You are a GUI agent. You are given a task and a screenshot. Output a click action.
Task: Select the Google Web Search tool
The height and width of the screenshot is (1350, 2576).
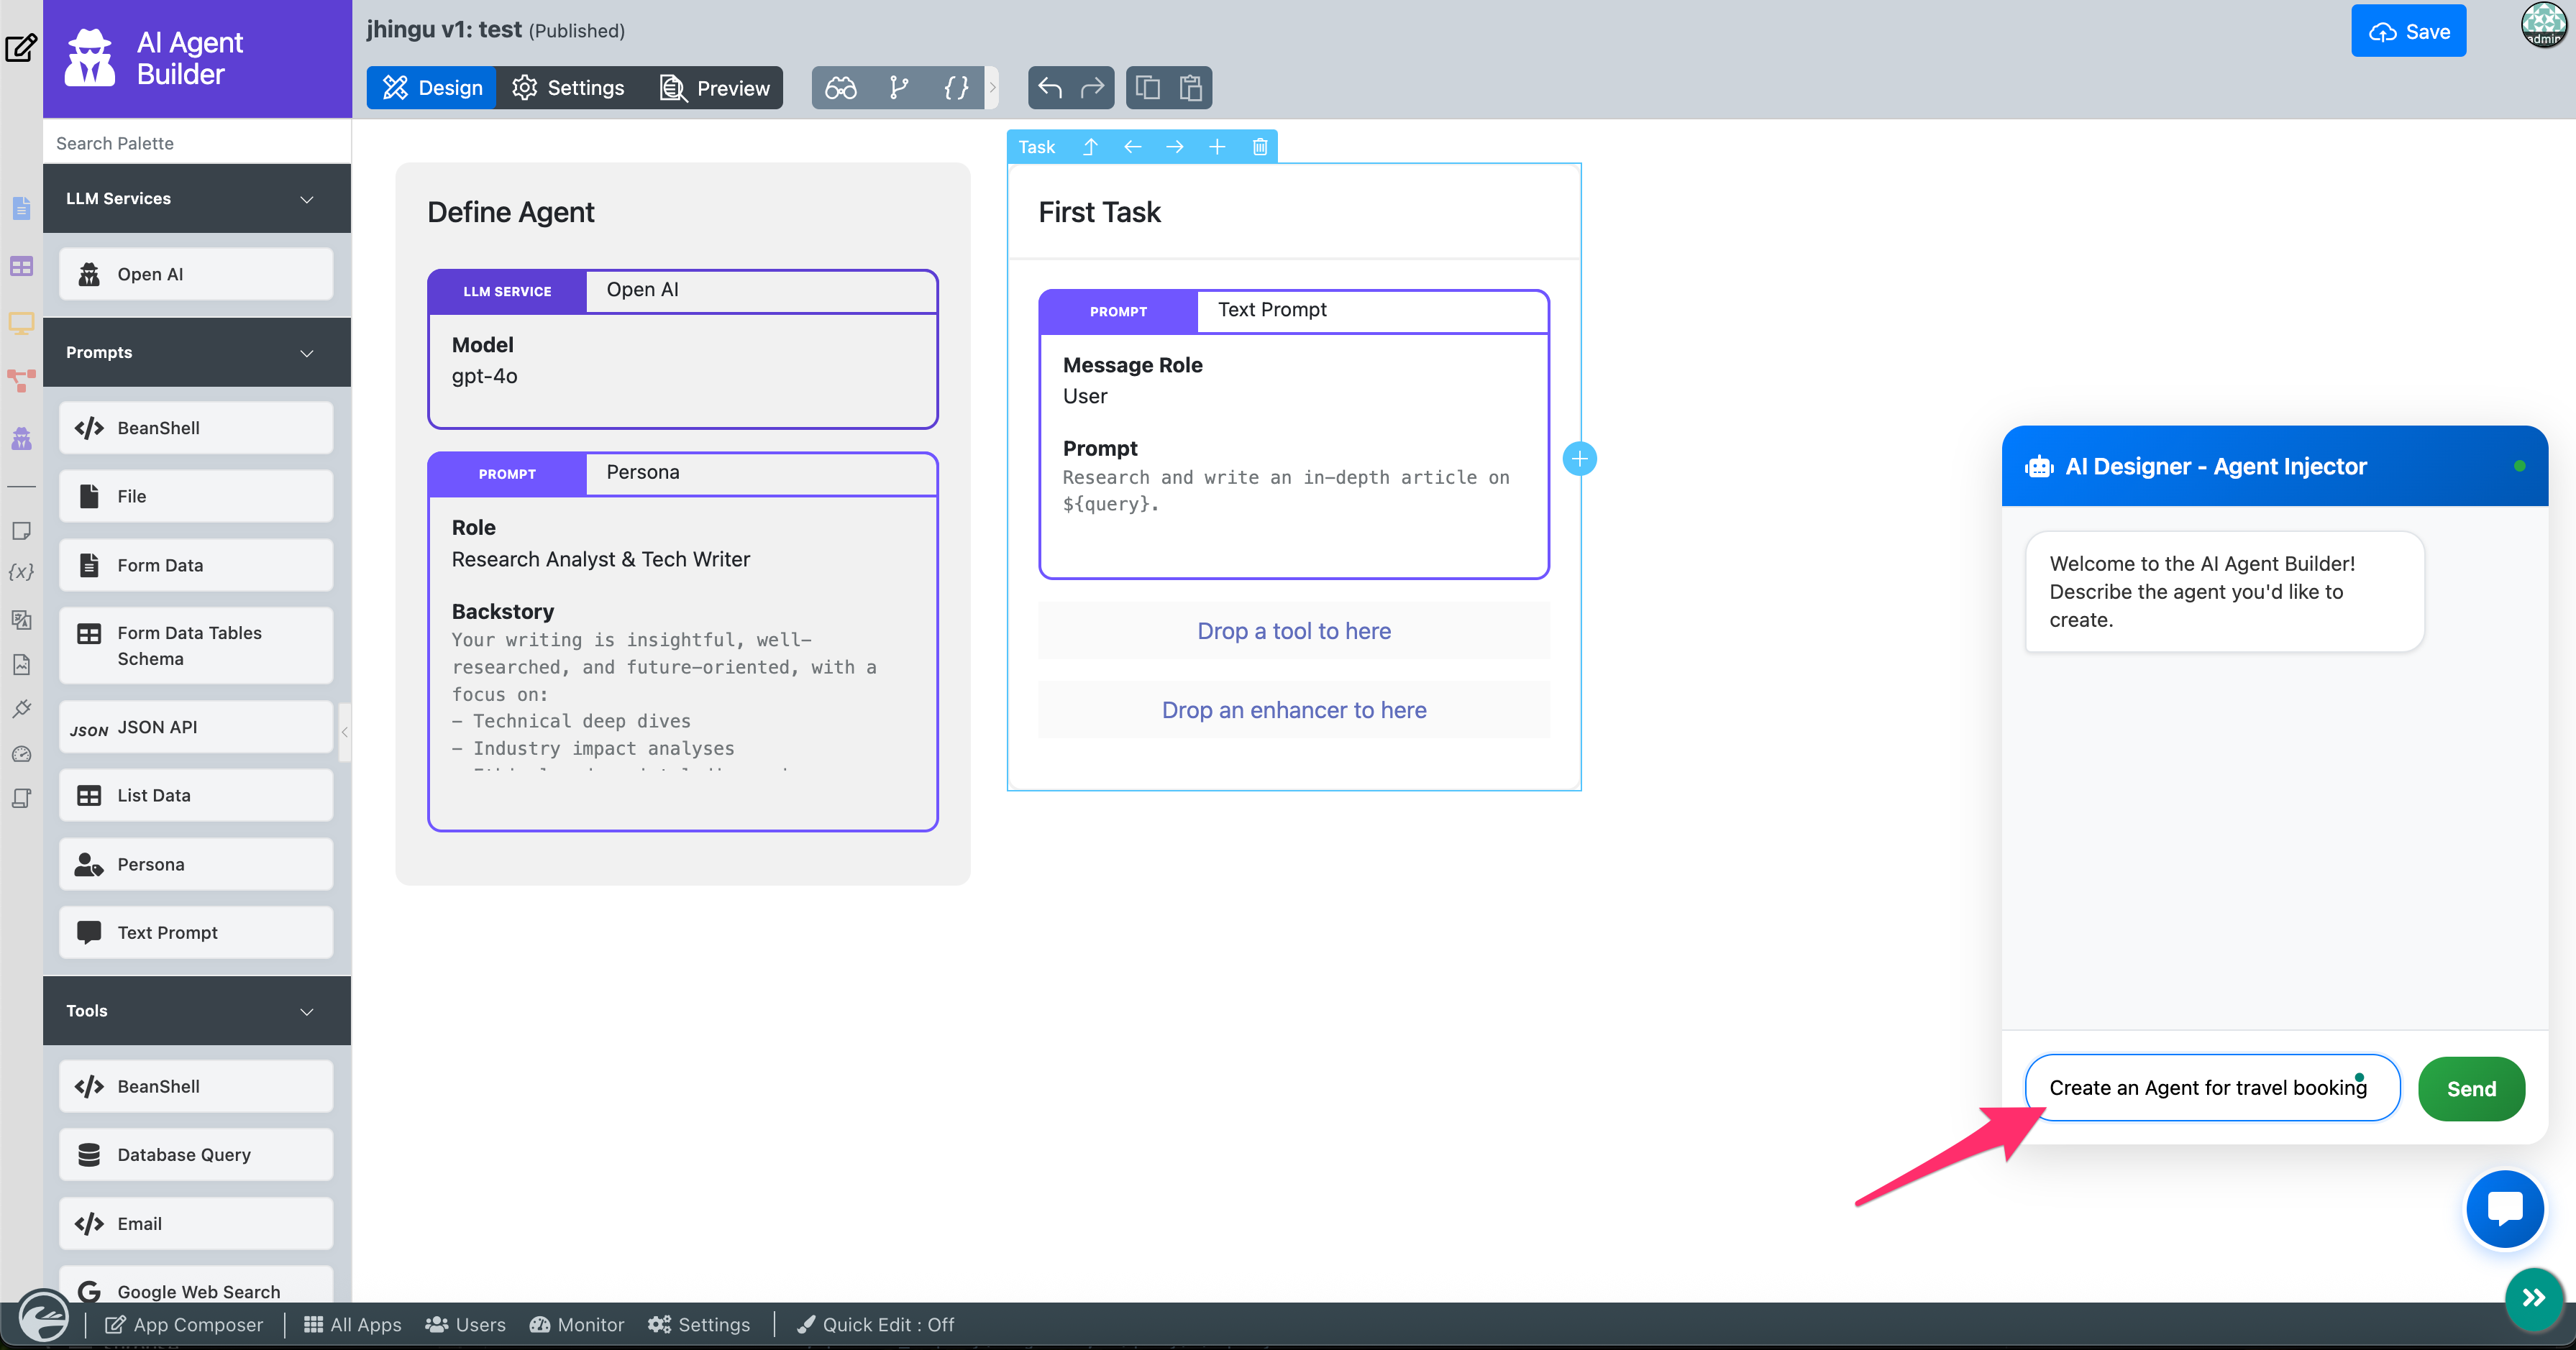[196, 1285]
